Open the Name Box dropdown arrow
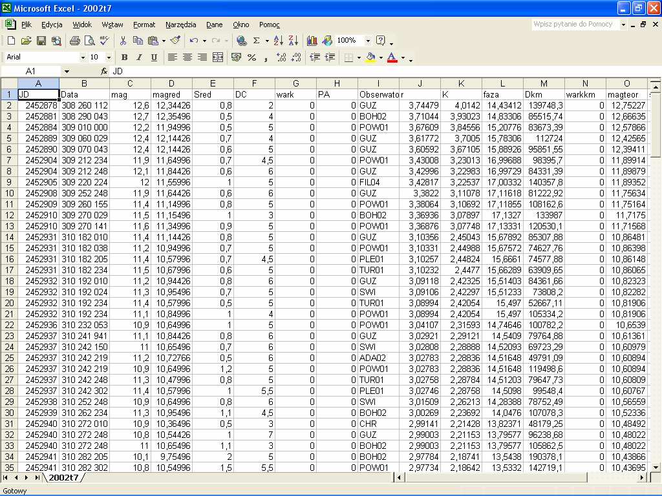Screen dimensions: 662x496 pos(67,71)
